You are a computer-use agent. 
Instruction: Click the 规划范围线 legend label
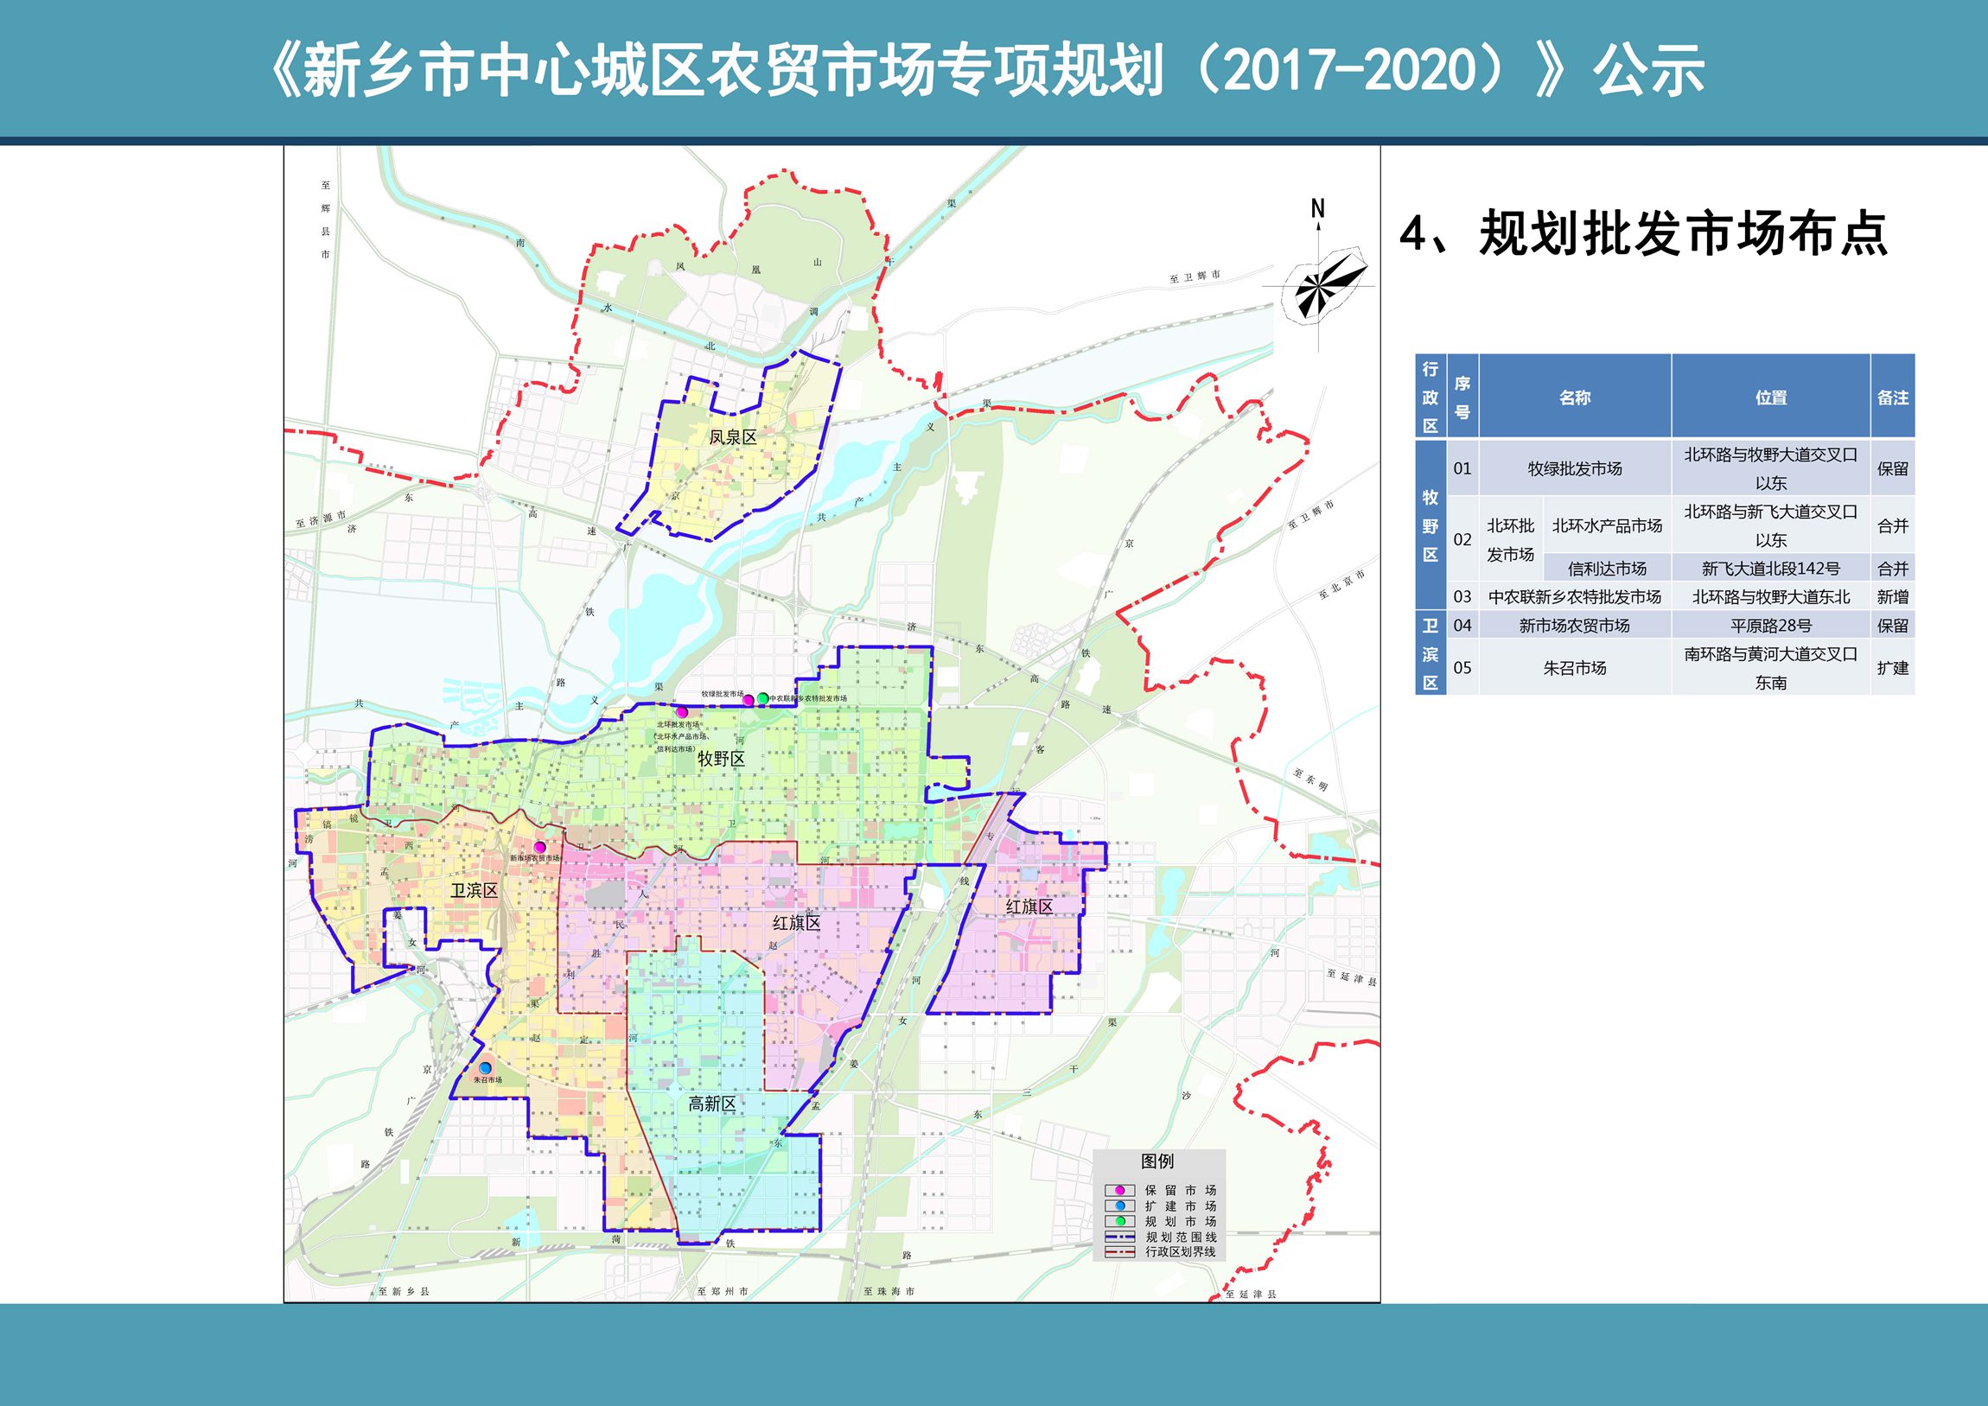[x=1181, y=1237]
